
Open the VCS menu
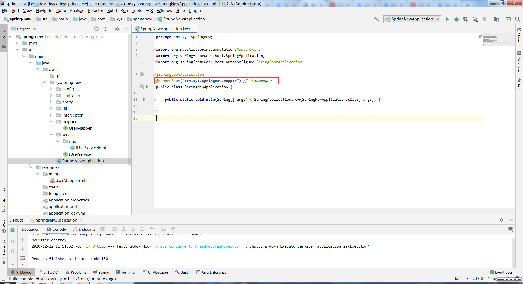[x=149, y=11]
